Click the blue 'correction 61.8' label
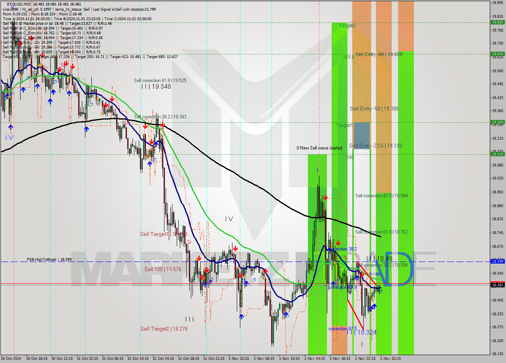Image resolution: width=506 pixels, height=363 pixels. click(x=343, y=287)
